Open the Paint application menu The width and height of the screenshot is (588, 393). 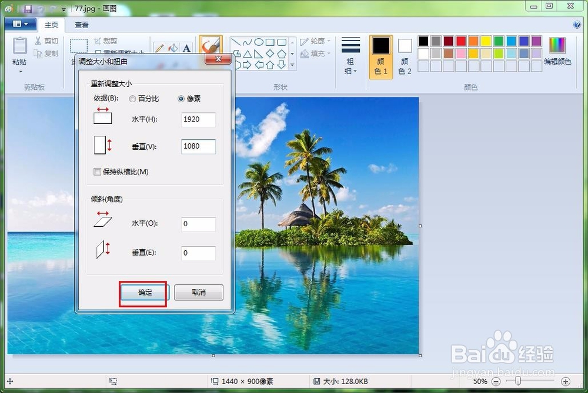pos(19,23)
